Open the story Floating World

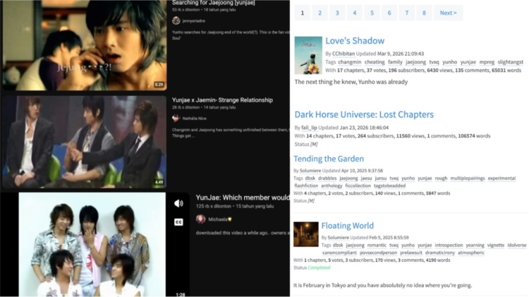point(347,226)
